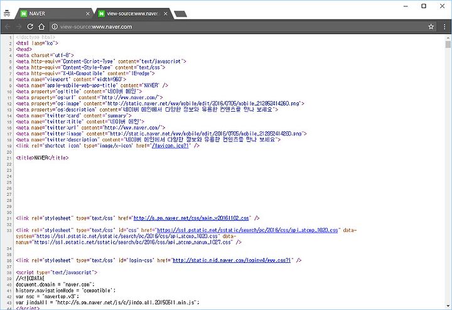Open the /favicon.ico?1 link

(x=170, y=146)
